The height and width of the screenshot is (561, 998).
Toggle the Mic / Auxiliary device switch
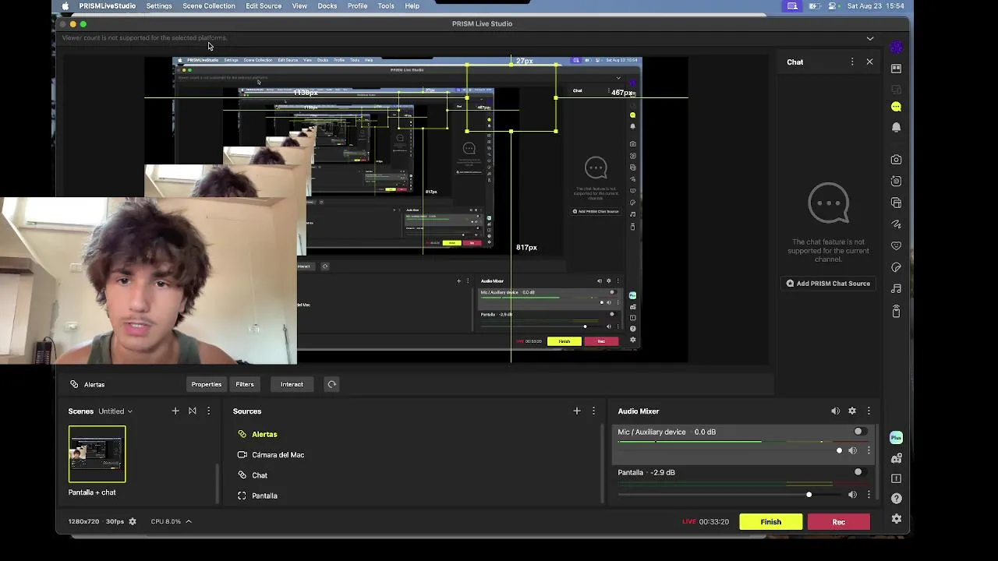(858, 432)
